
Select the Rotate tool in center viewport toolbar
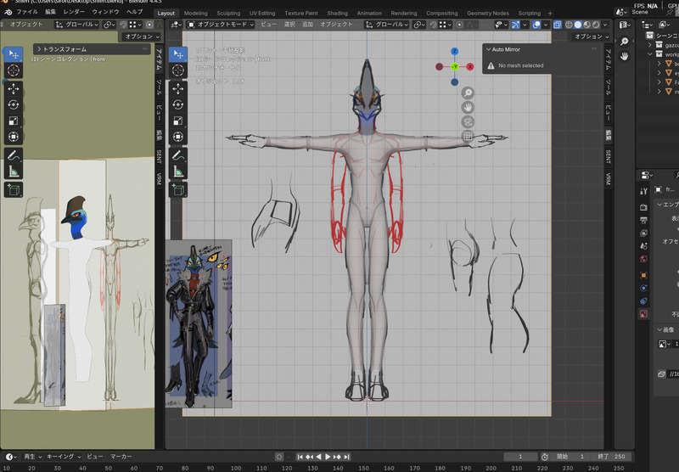[x=179, y=104]
